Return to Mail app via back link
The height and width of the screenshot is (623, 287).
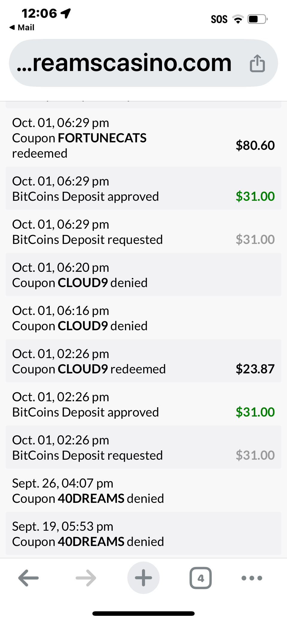click(x=22, y=28)
